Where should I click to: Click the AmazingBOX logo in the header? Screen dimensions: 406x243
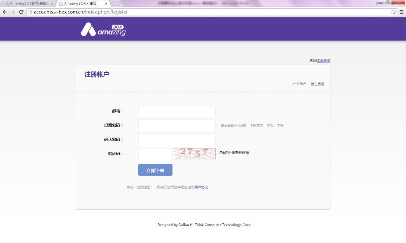(x=103, y=30)
